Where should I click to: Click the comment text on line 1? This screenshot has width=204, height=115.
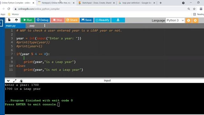[x=69, y=31]
